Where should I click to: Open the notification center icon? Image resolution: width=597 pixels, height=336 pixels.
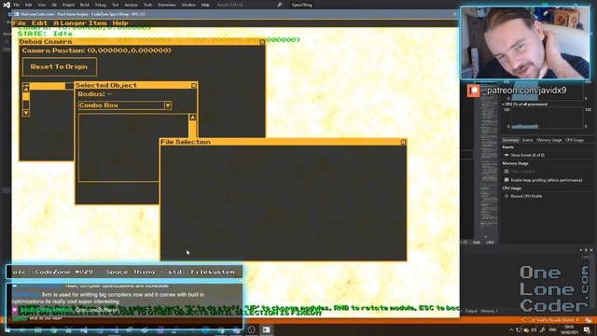[x=588, y=329]
